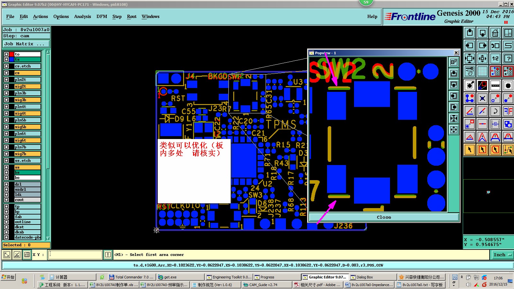Viewport: 514px width, 289px height.
Task: Open the Inch units dropdown
Action: (502, 255)
